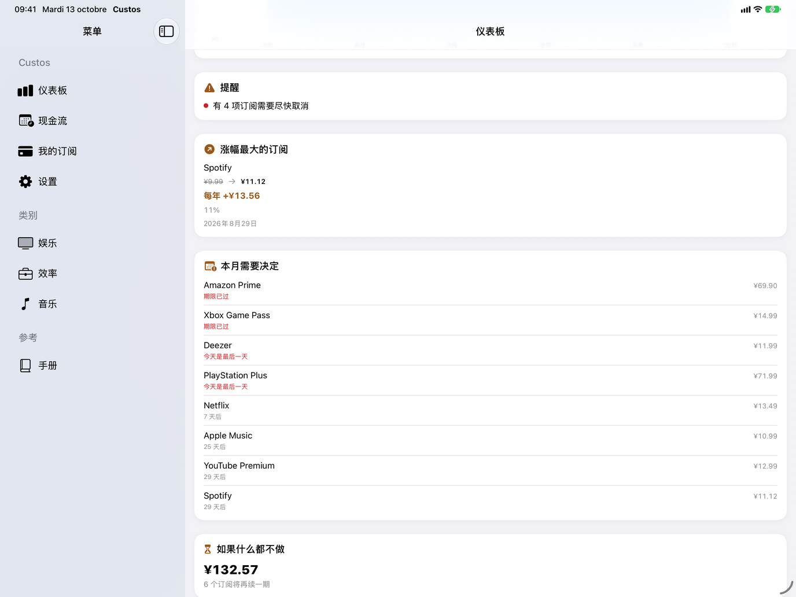Tap the Wi-Fi icon in status bar
796x597 pixels.
(758, 9)
